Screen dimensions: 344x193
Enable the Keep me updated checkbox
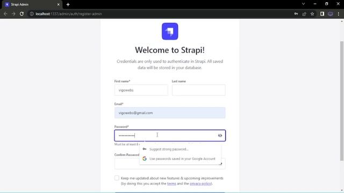(117, 178)
